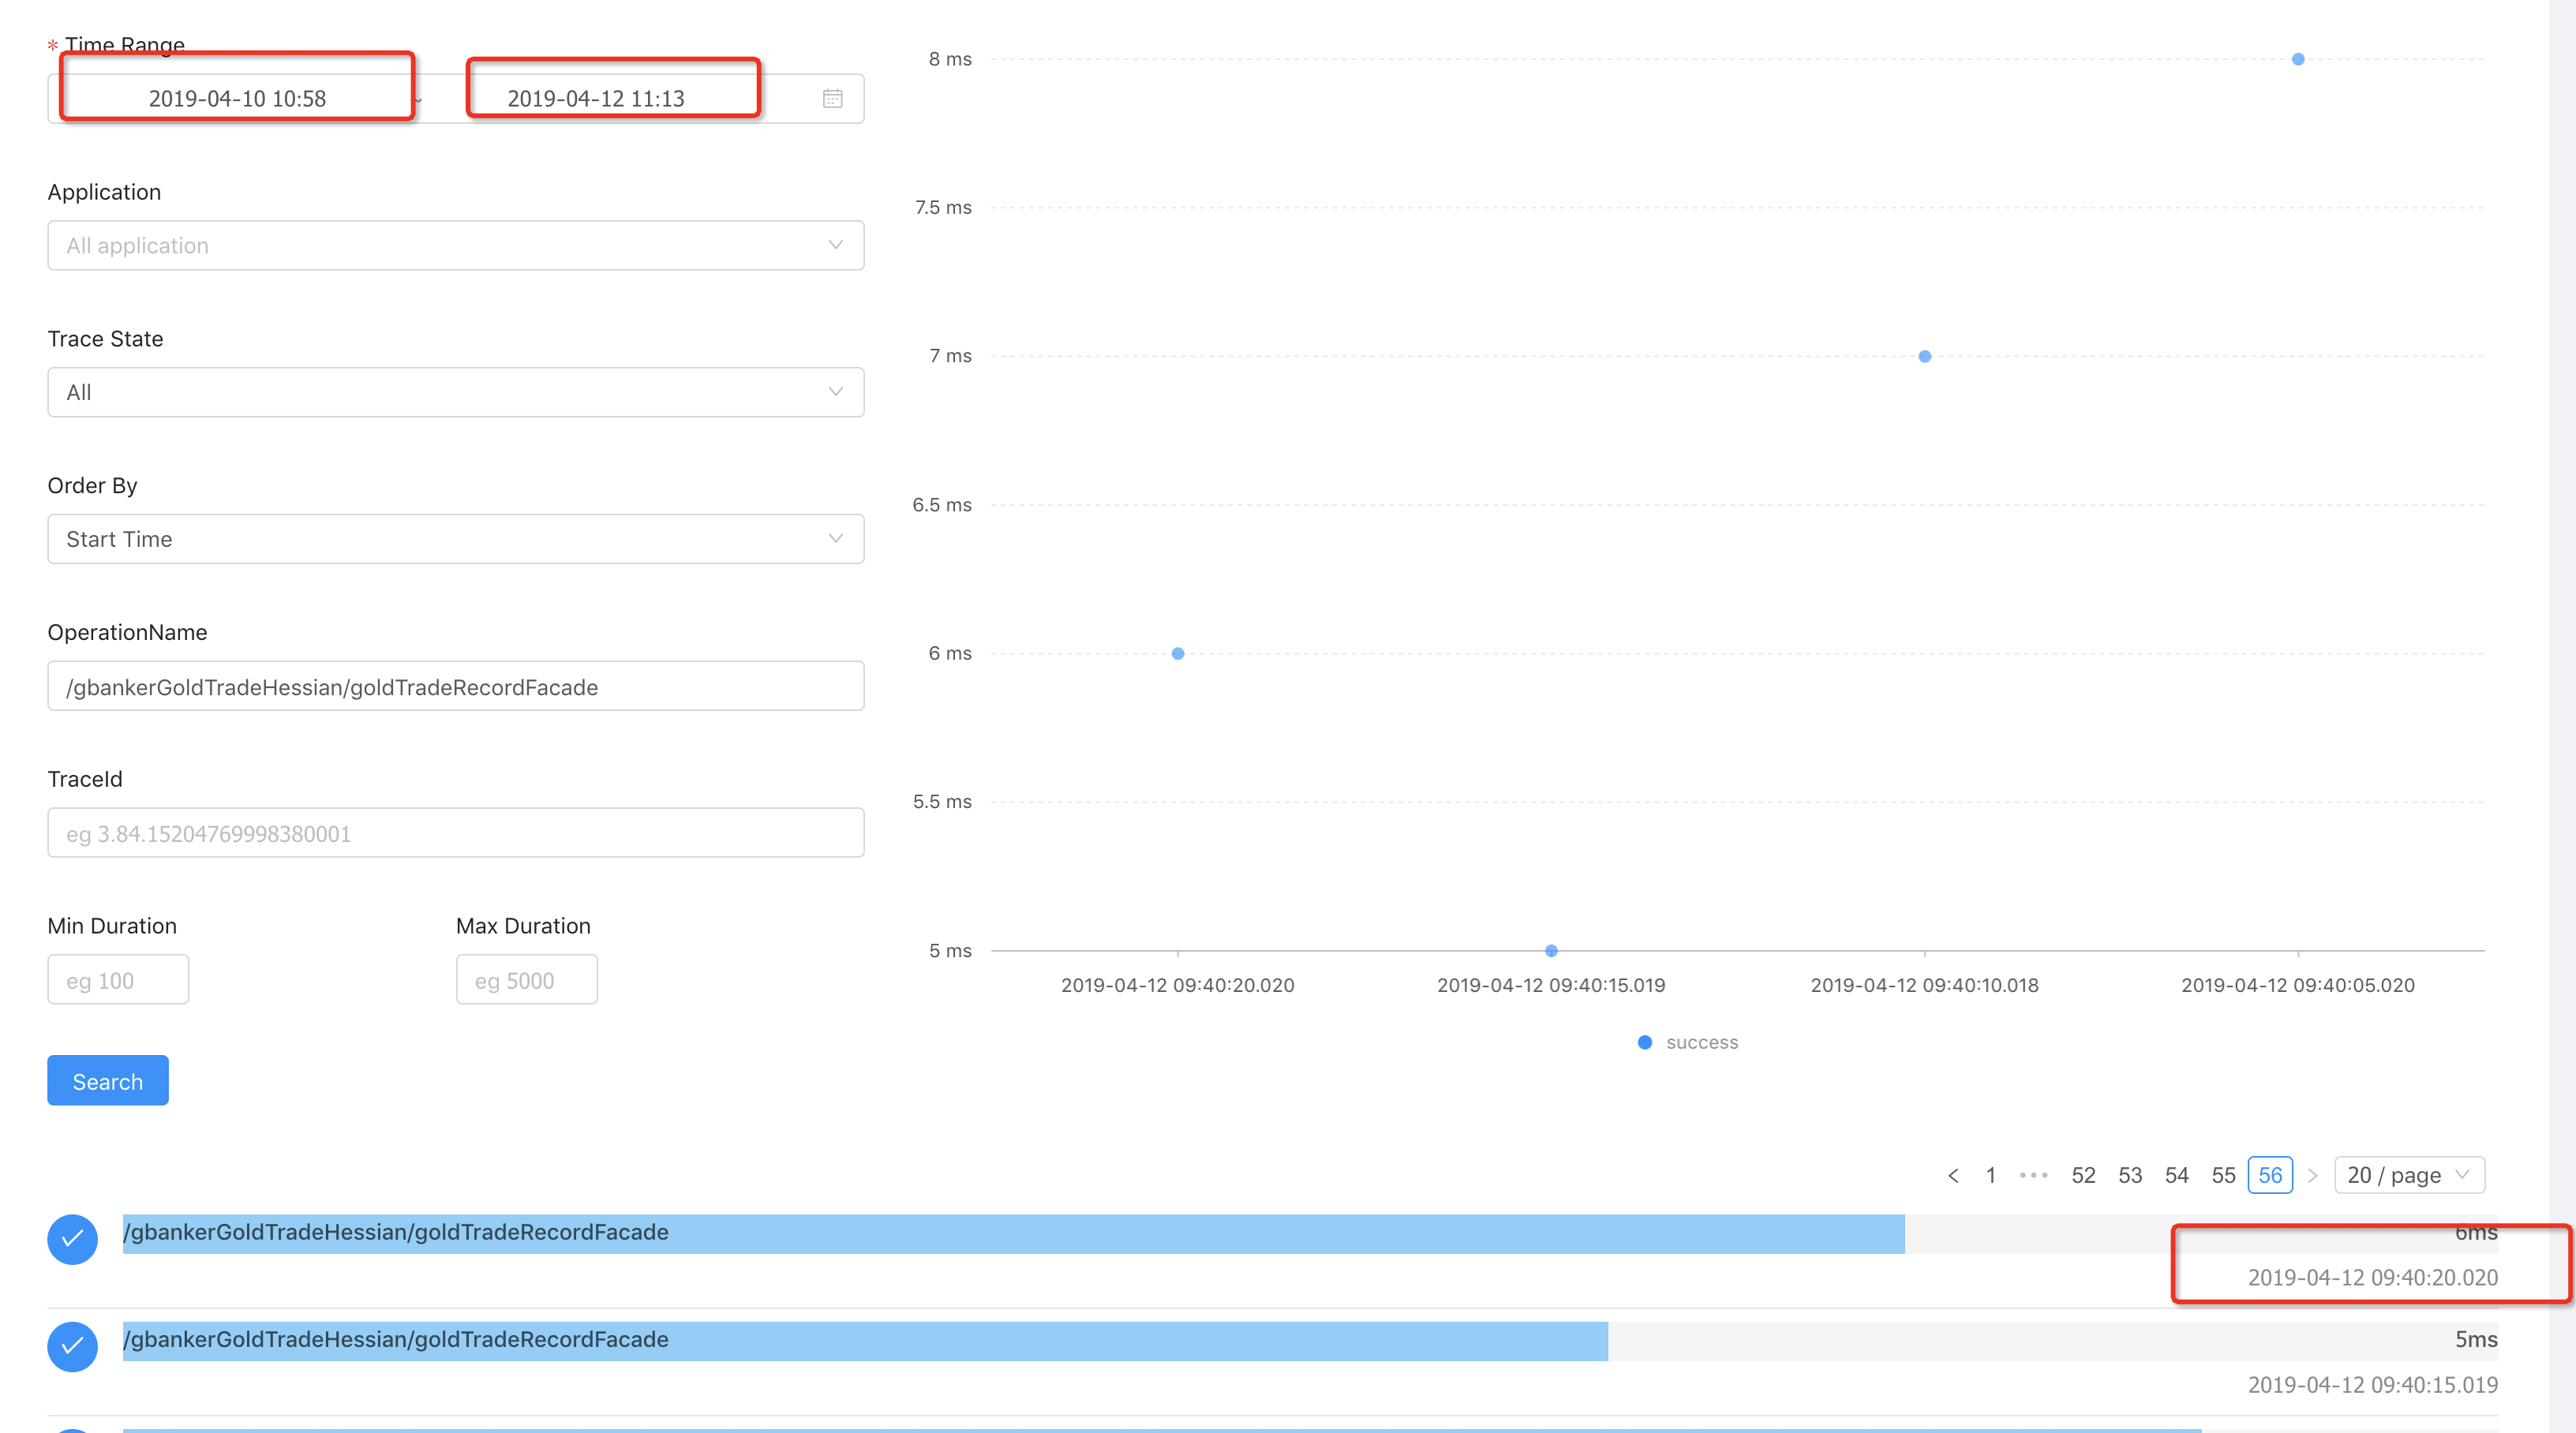Click the next page arrow after page 56
This screenshot has width=2576, height=1433.
point(2313,1175)
